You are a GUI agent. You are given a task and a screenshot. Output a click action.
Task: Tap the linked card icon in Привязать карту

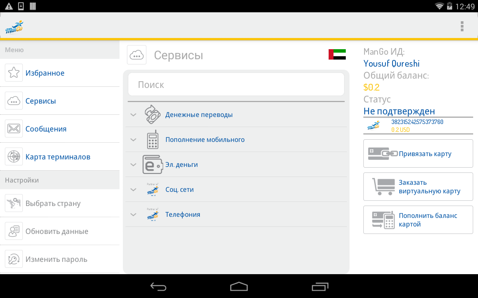tap(383, 153)
